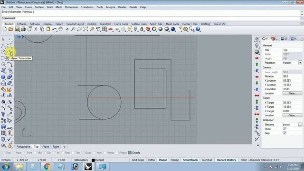
Task: Select the Pan hand tool
Action: [61, 29]
